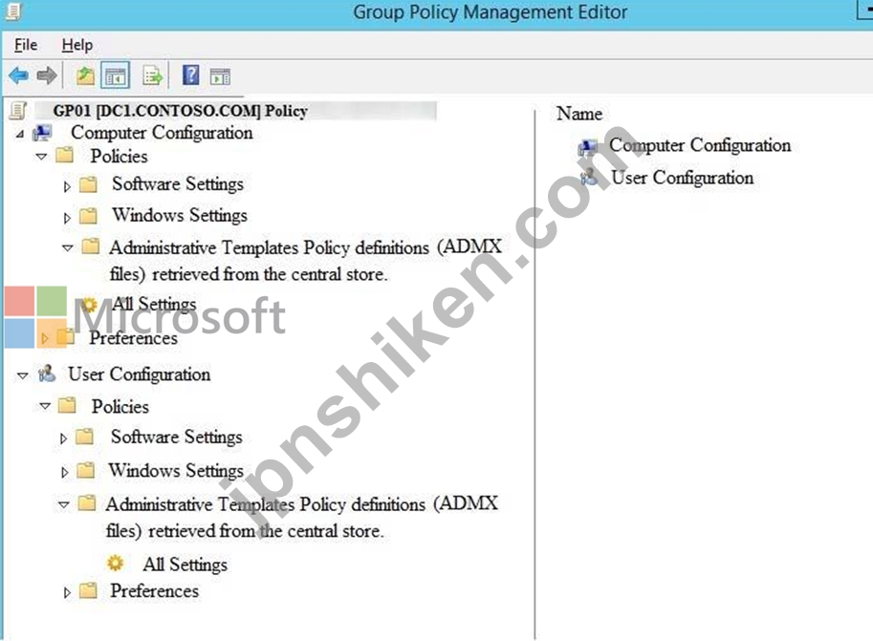Viewport: 873px width, 641px height.
Task: Select Administrative Templates label under User Configuration
Action: (302, 517)
